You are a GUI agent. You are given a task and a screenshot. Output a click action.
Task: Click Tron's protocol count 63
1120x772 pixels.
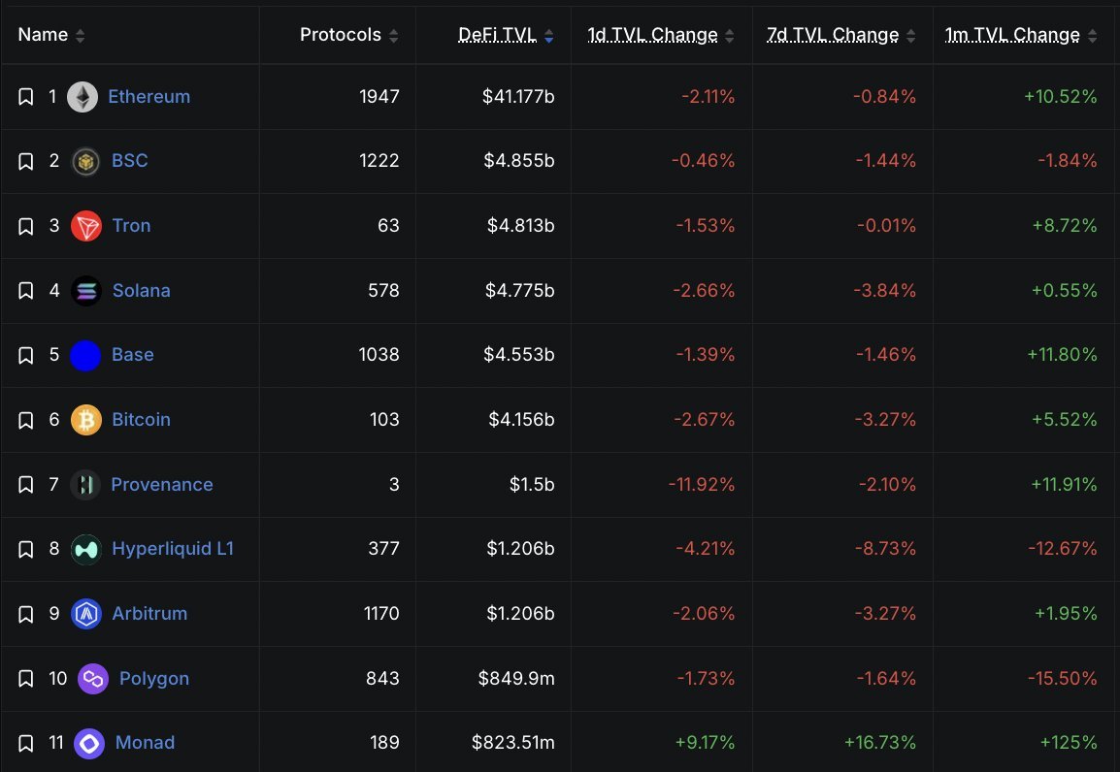(388, 225)
